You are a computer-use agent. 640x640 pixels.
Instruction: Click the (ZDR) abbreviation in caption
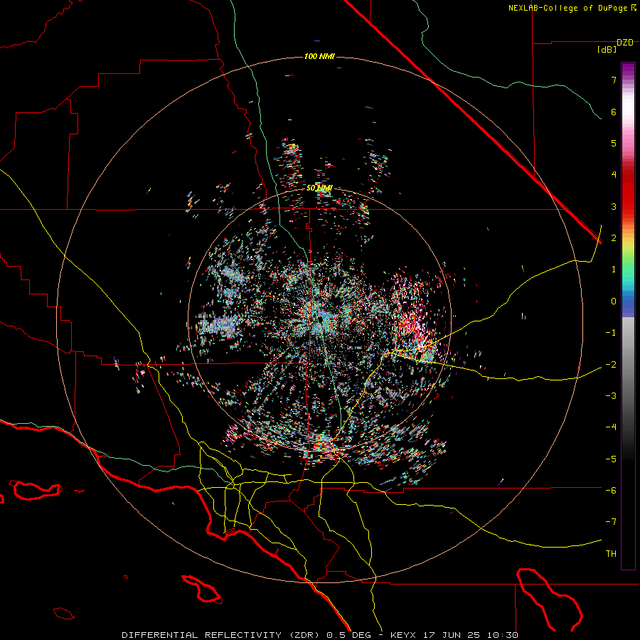[305, 635]
